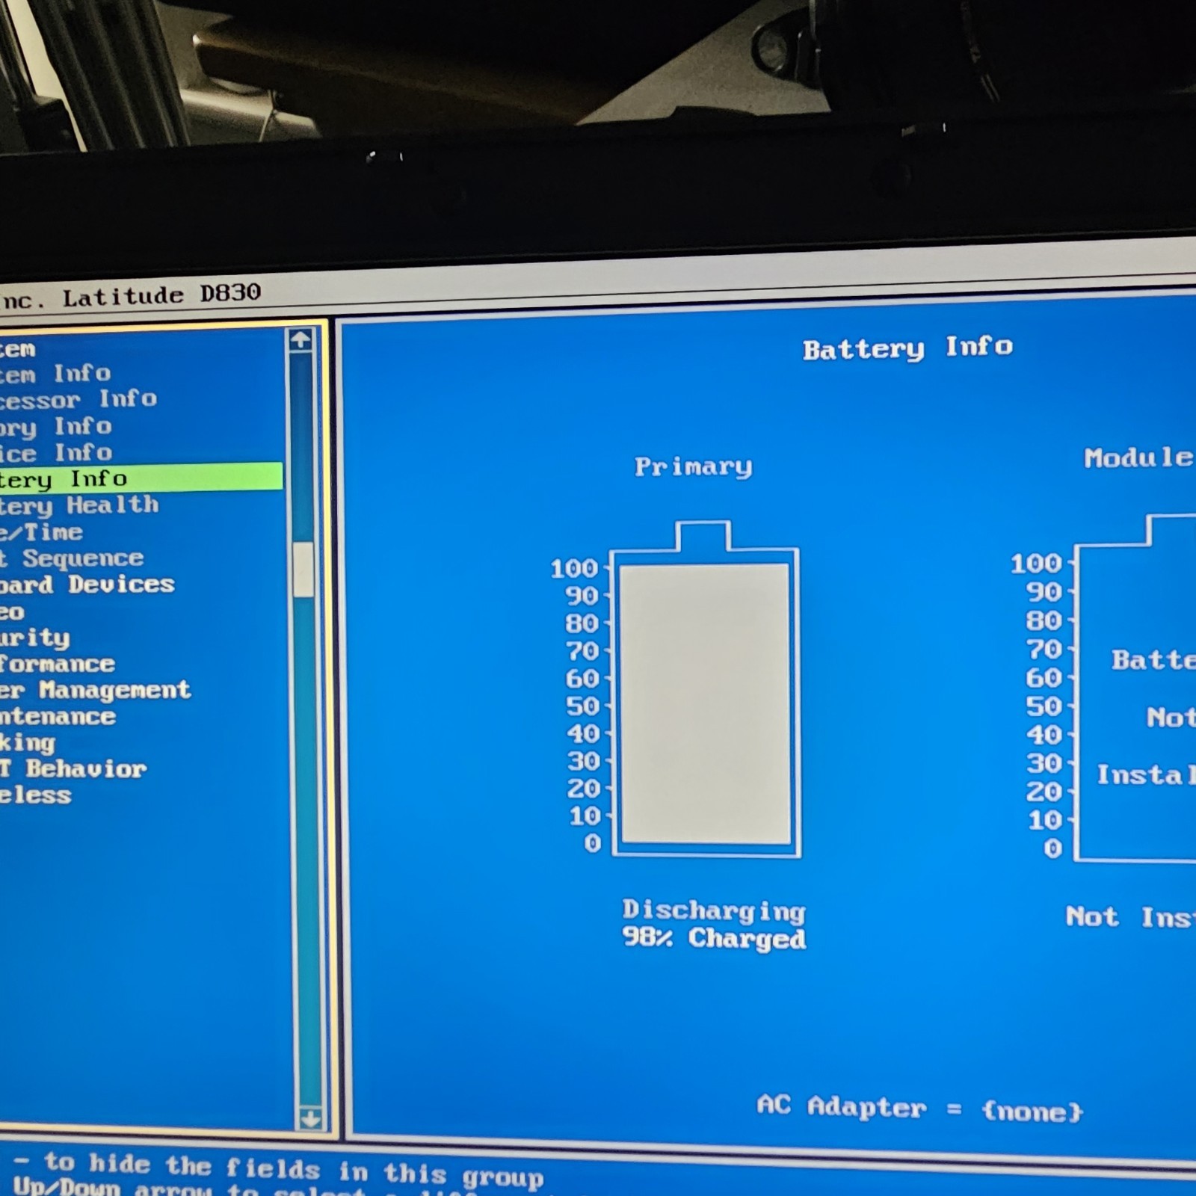1196x1196 pixels.
Task: Click the Primary battery charge gauge
Action: 706,689
